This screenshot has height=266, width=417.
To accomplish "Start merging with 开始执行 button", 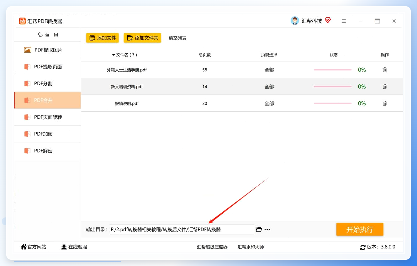I will point(360,229).
